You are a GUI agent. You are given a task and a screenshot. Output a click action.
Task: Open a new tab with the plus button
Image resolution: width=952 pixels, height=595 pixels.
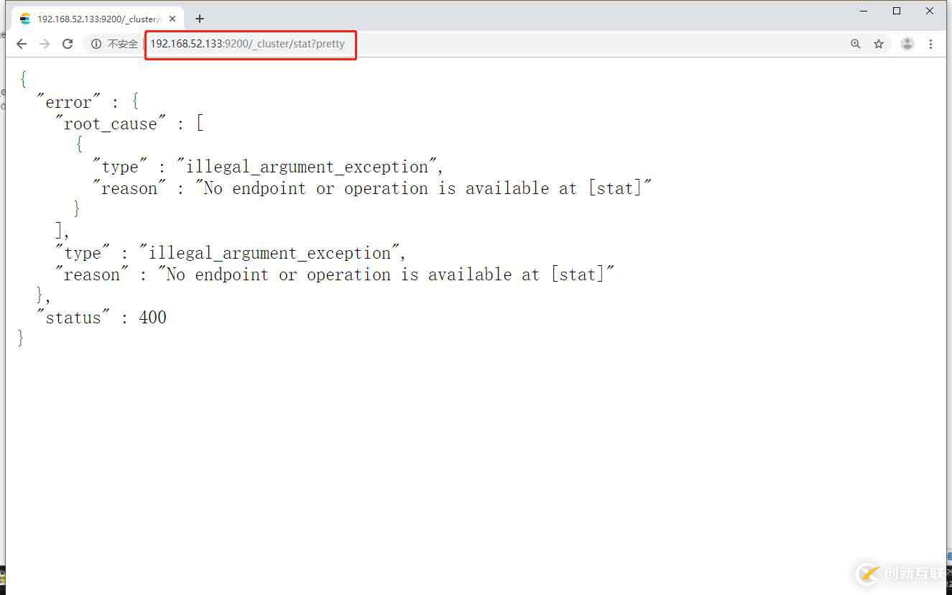pyautogui.click(x=200, y=19)
